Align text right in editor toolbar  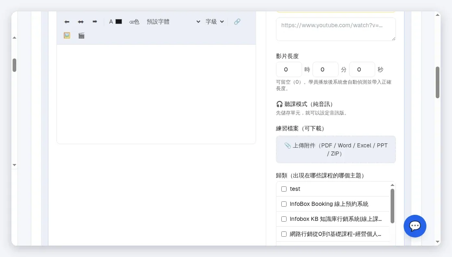(95, 22)
